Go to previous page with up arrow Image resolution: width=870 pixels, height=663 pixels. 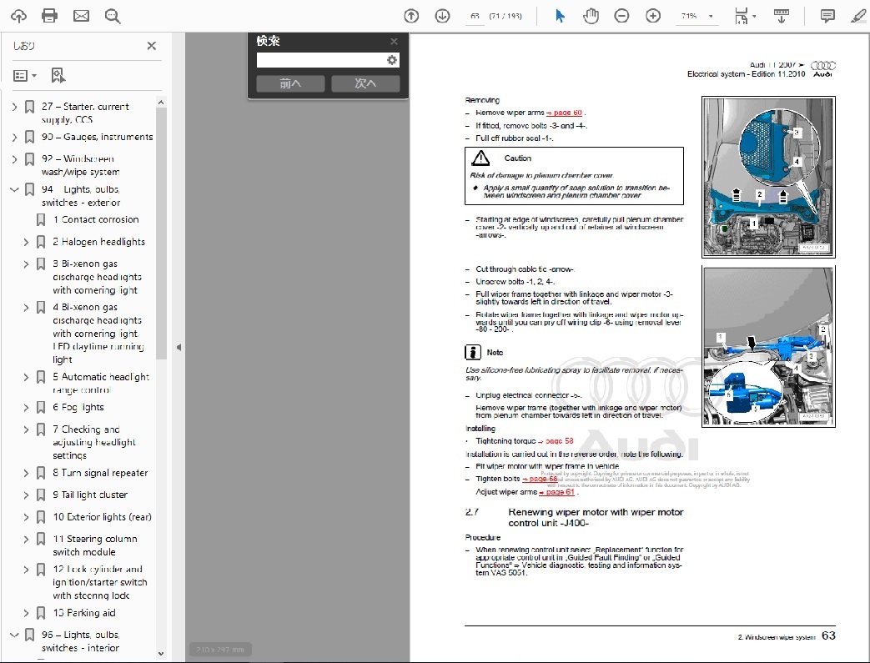pos(411,16)
